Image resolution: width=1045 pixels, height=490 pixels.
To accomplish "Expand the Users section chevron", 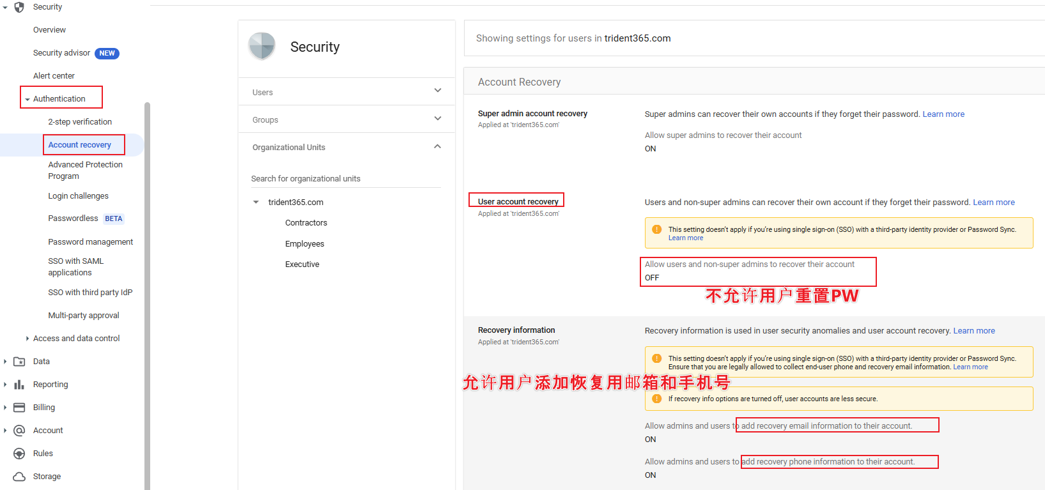I will [x=438, y=91].
